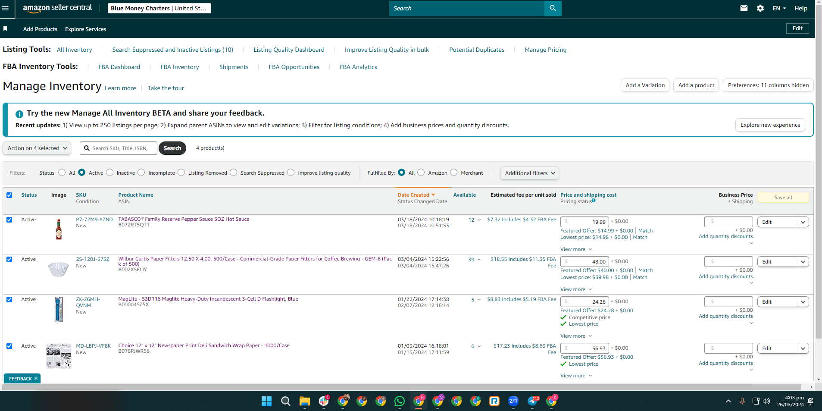Open the notifications bell in system tray
This screenshot has height=411, width=822.
click(x=811, y=401)
